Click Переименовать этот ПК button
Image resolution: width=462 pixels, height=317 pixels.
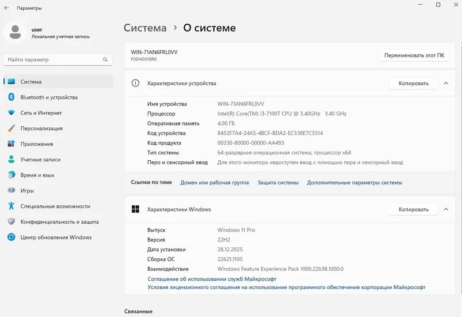(414, 55)
